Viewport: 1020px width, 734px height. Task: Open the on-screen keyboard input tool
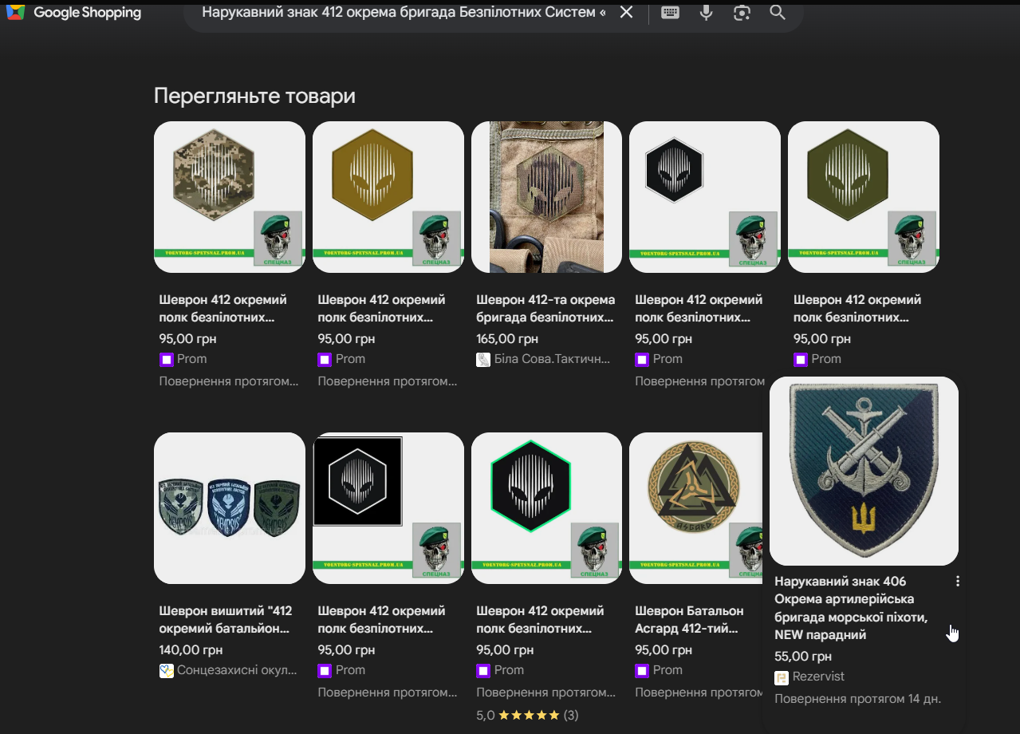[671, 12]
